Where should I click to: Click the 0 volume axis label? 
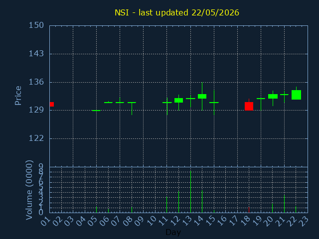(41, 213)
